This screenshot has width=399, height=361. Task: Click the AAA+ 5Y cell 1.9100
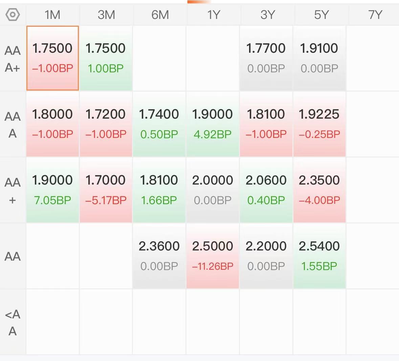[x=319, y=58]
